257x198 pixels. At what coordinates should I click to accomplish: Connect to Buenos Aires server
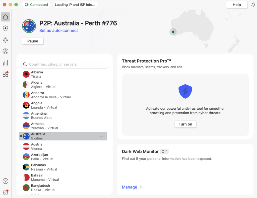click(63, 115)
